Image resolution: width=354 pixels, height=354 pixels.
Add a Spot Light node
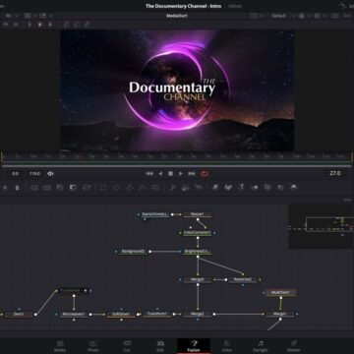click(280, 187)
